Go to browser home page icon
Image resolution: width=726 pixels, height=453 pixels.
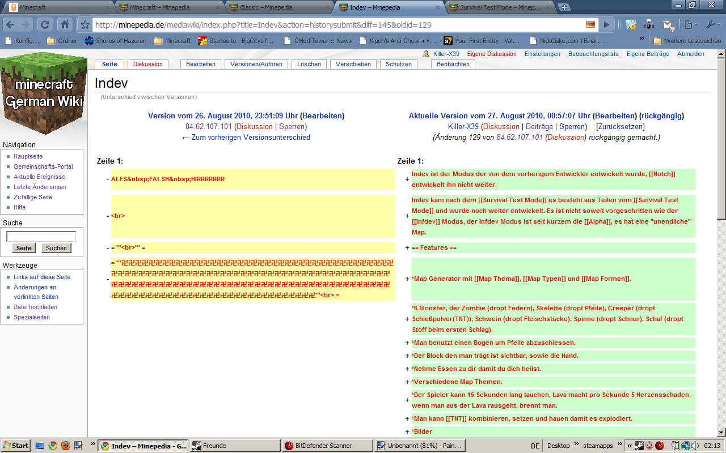[x=65, y=25]
